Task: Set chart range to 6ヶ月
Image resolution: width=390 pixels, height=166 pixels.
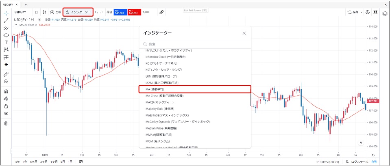Action: (x=34, y=162)
